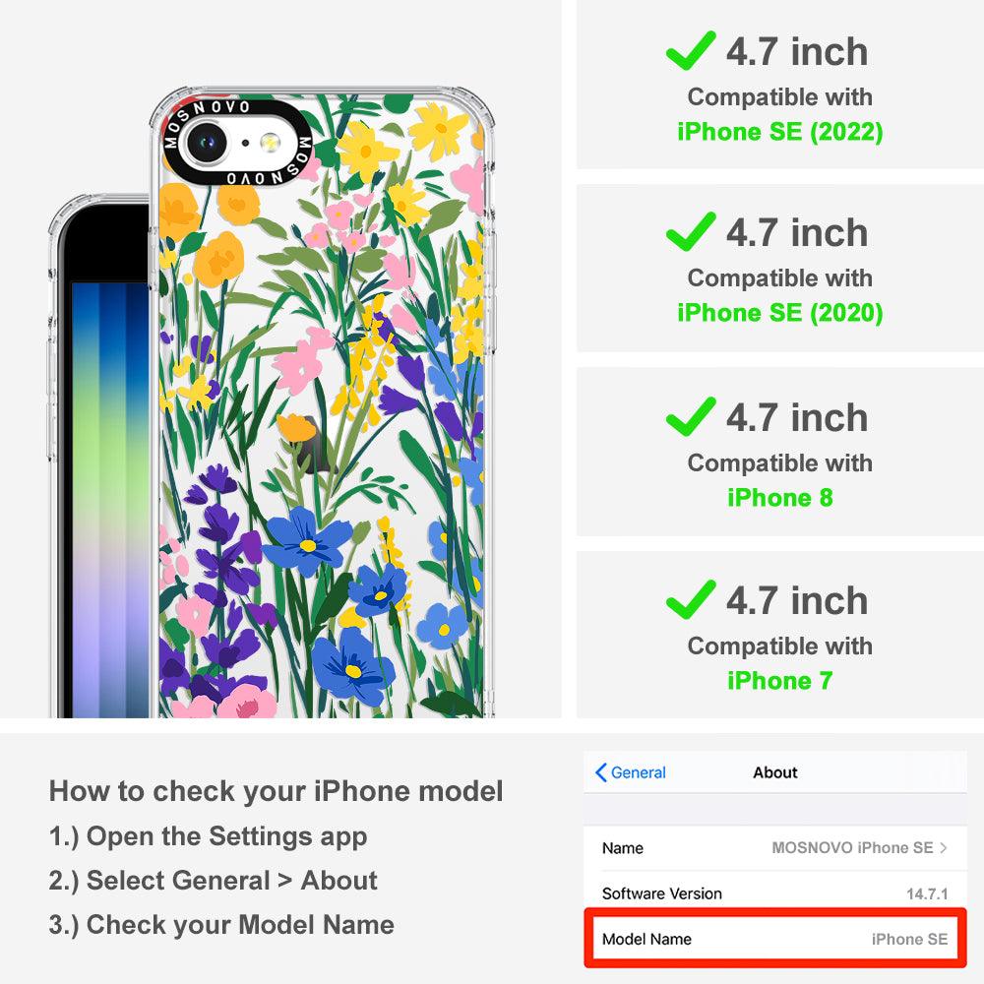Select the Model Name row
Viewport: 984px width, 984px height.
pyautogui.click(x=775, y=939)
